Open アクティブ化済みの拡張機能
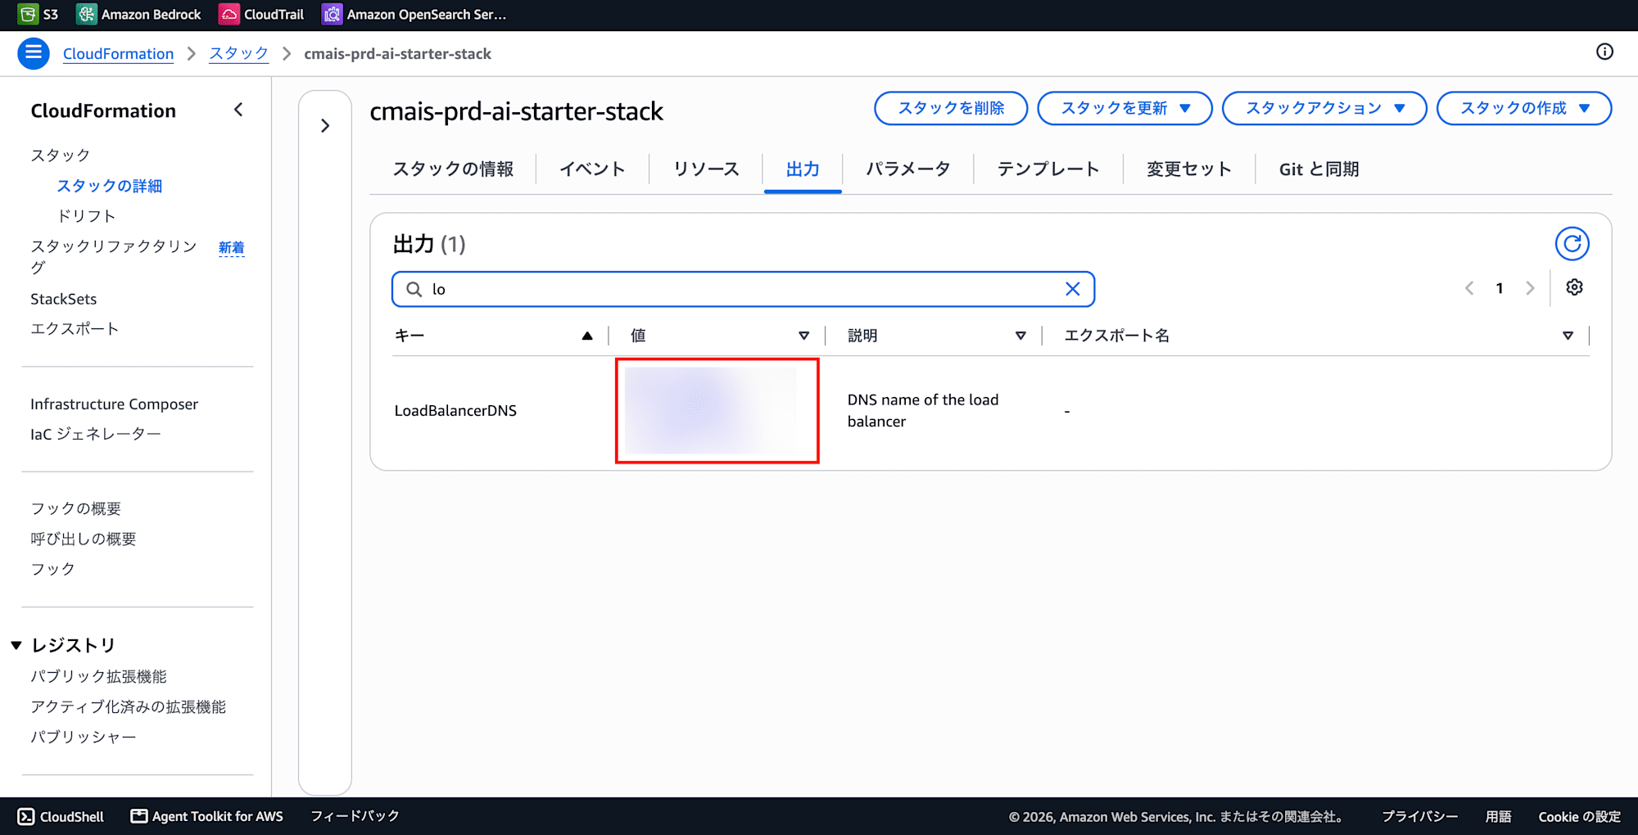Image resolution: width=1638 pixels, height=835 pixels. coord(128,706)
